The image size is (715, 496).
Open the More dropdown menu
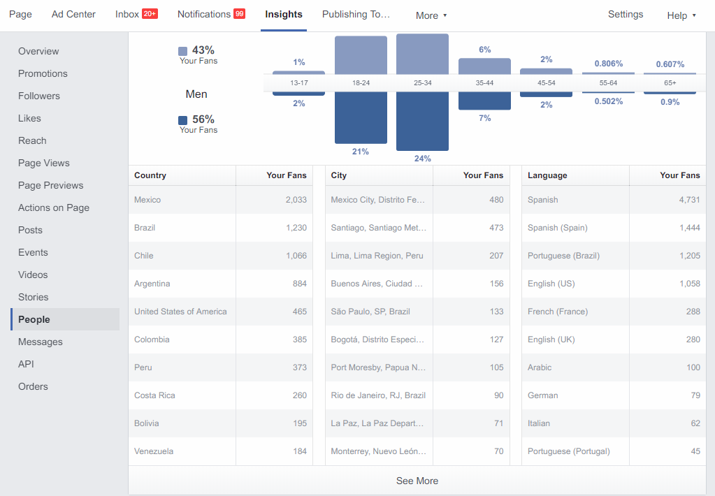coord(431,15)
